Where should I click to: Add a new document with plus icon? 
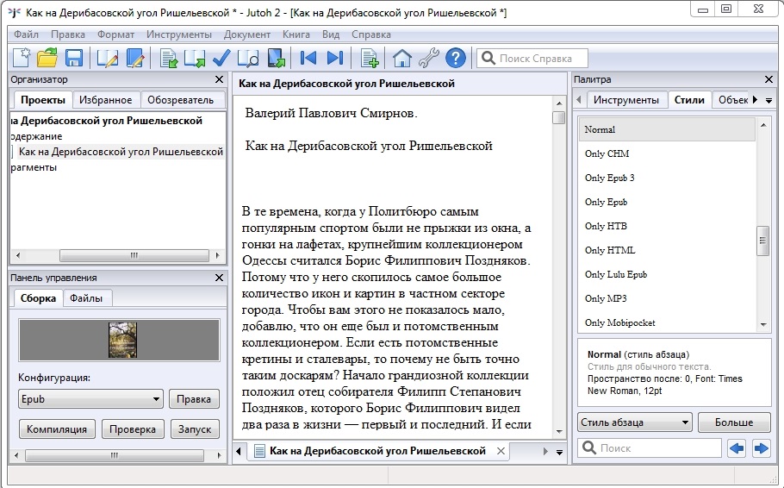(370, 58)
